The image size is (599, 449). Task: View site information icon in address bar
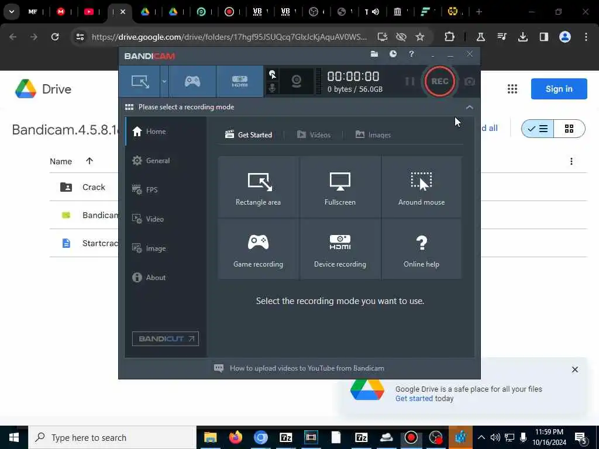(x=80, y=37)
